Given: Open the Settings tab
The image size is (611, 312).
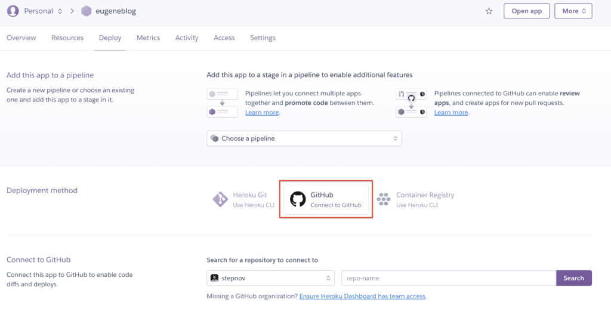Looking at the screenshot, I should [x=263, y=38].
